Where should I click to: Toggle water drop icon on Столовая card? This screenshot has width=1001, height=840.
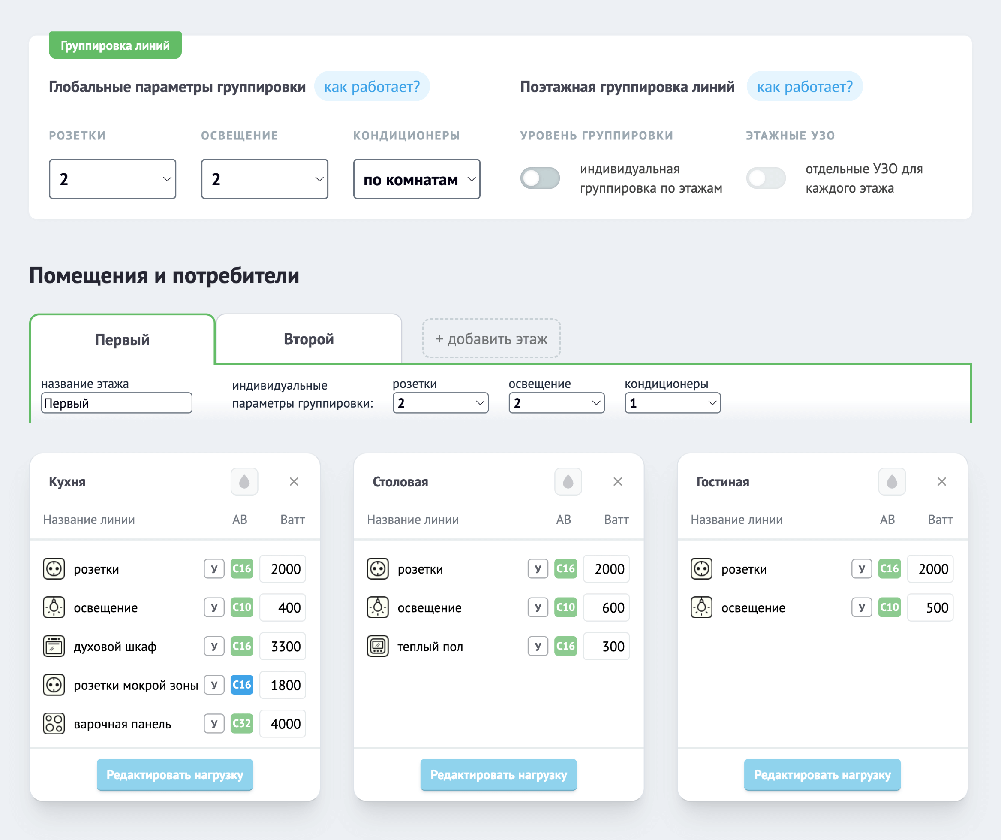pyautogui.click(x=568, y=482)
